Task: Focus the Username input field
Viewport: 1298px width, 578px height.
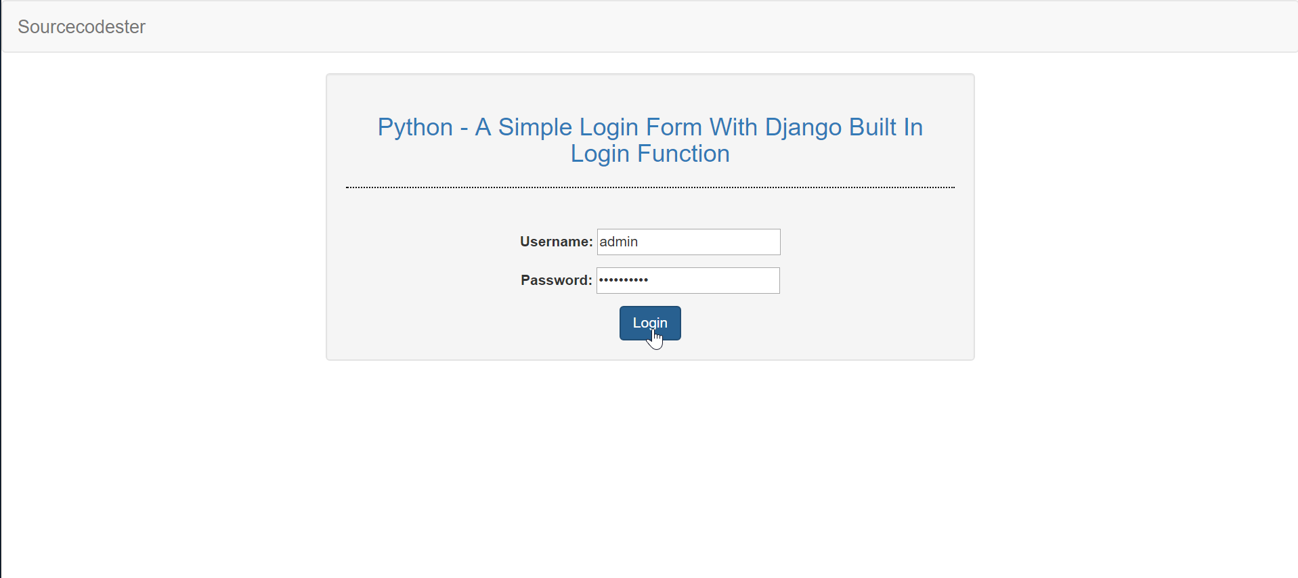Action: (x=689, y=242)
